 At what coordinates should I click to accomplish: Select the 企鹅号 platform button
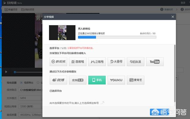pos(97,62)
